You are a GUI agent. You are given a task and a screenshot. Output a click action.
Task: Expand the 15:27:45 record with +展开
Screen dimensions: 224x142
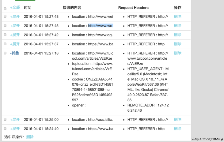tap(15, 26)
